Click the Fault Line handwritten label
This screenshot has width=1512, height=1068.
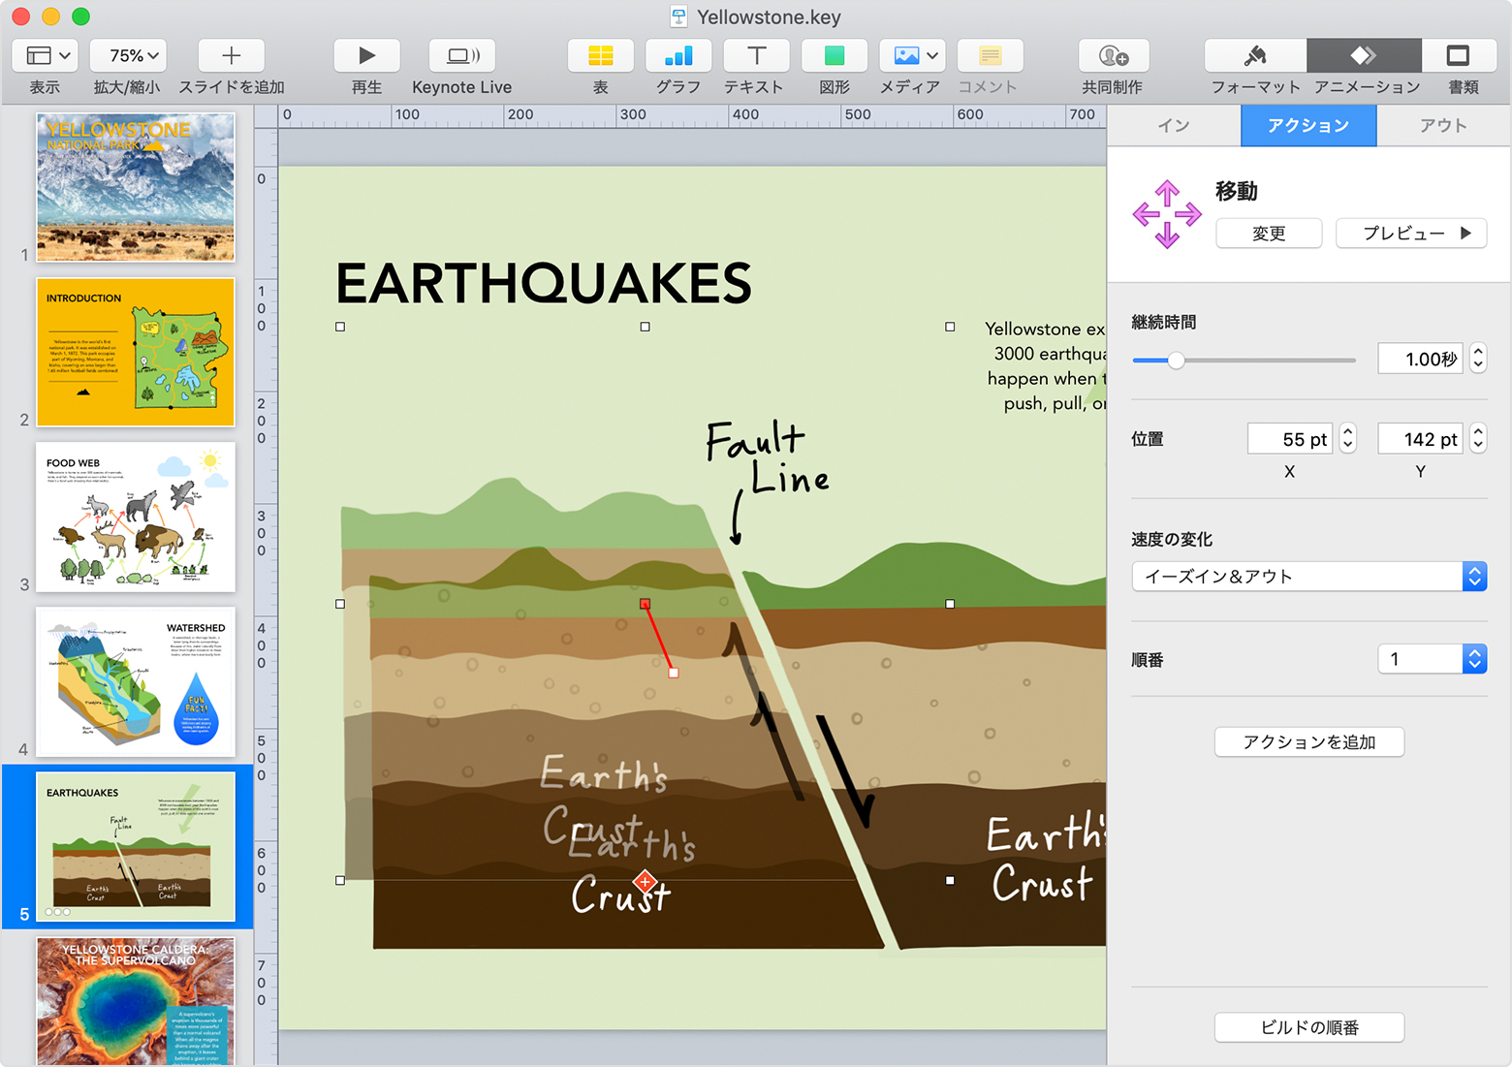(767, 458)
